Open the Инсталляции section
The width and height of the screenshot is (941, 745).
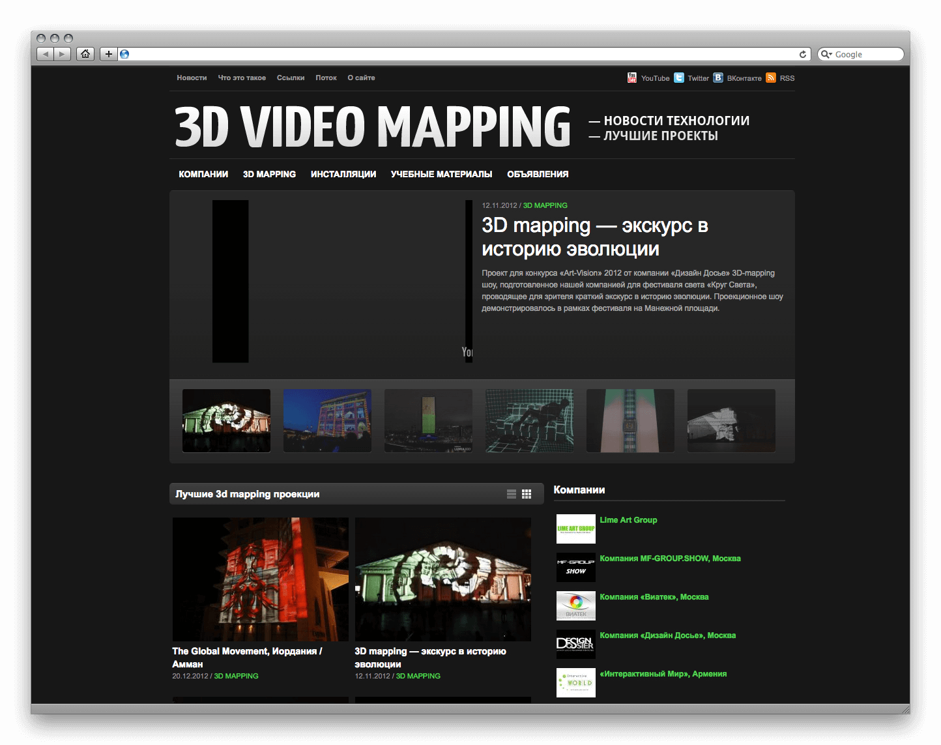pos(343,174)
